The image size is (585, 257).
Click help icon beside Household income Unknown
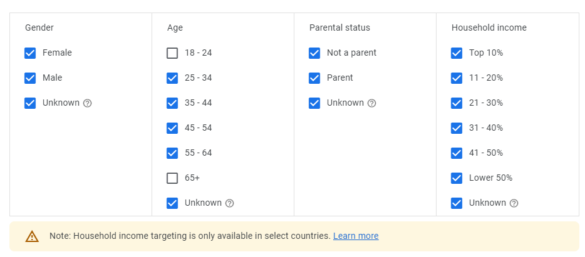coord(514,203)
